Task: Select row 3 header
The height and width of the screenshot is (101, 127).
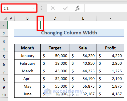Action: pos(4,40)
